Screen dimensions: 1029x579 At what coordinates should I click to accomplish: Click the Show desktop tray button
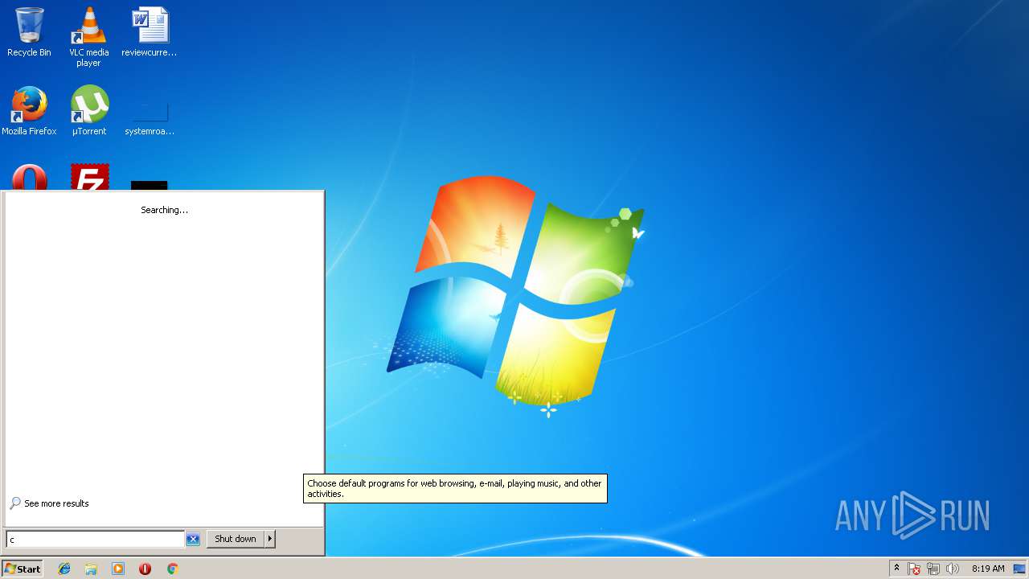coord(1019,569)
